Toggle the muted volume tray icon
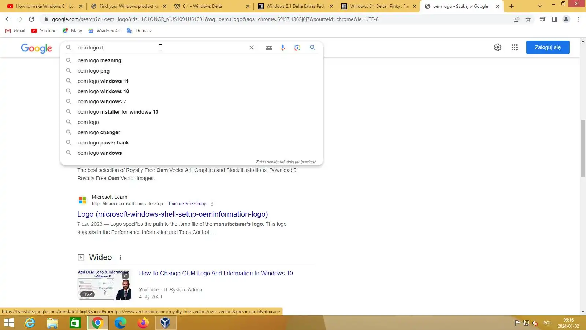 pyautogui.click(x=535, y=323)
